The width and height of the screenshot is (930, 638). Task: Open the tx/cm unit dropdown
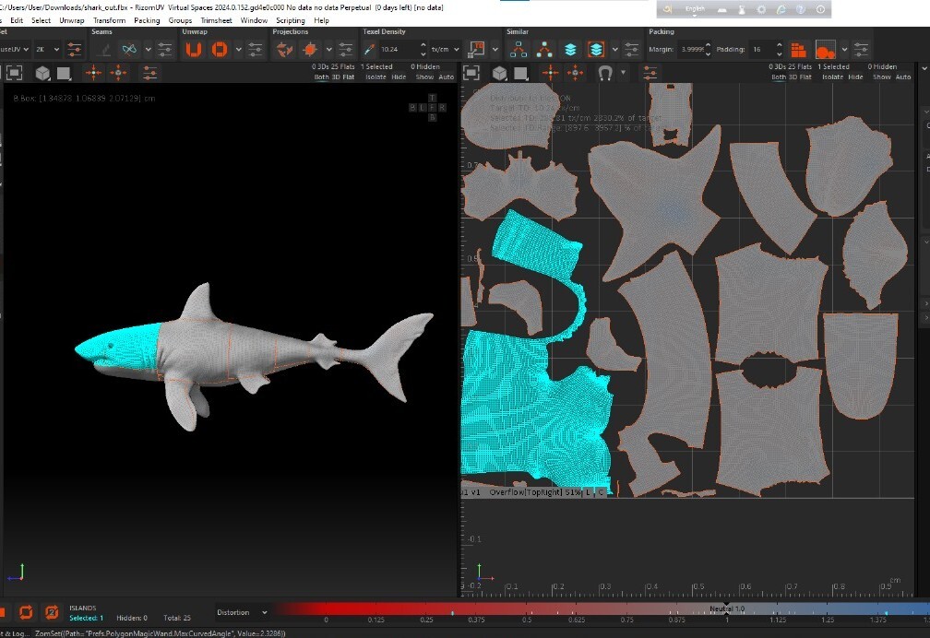point(444,49)
